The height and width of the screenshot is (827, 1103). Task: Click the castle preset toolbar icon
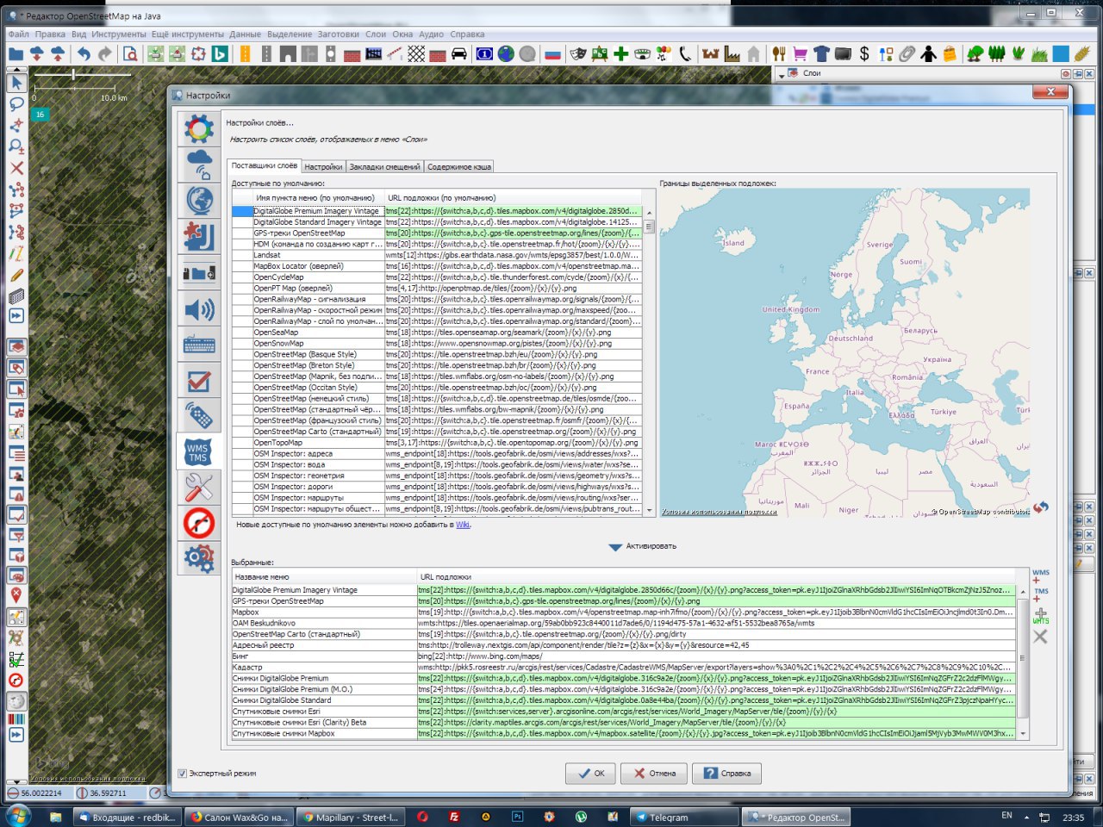click(710, 54)
